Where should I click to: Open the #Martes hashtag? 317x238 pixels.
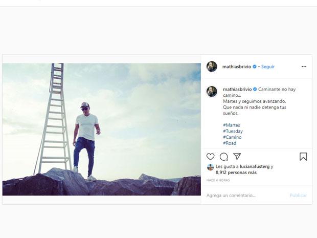tap(232, 125)
